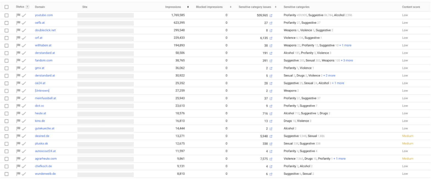Click the 'Alcohol 2' category for gutekueche.at
This screenshot has height=179, width=431.
[290, 129]
